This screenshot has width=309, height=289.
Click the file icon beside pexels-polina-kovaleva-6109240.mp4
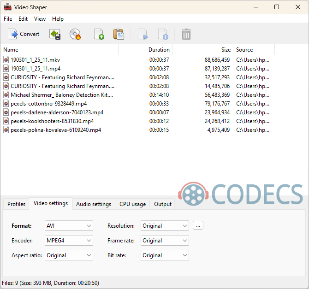[x=6, y=130]
